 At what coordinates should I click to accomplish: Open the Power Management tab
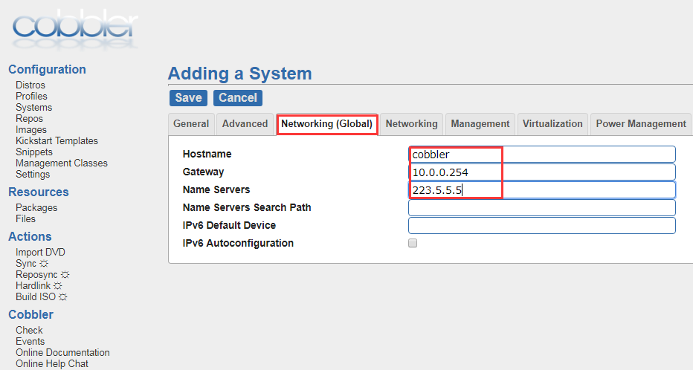[641, 123]
